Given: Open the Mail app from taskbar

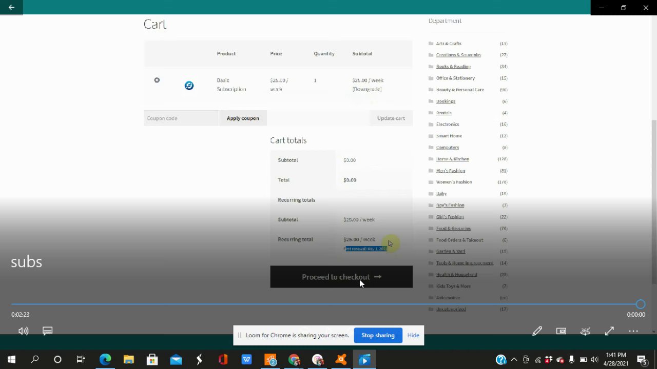Looking at the screenshot, I should point(176,360).
